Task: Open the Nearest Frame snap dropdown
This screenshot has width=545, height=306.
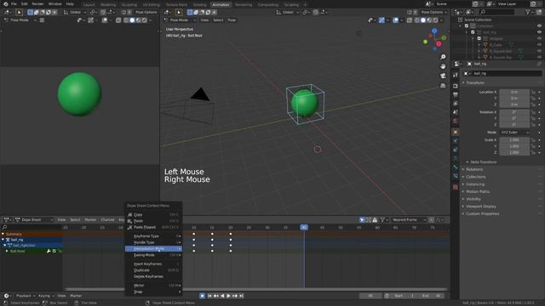Action: coord(409,220)
